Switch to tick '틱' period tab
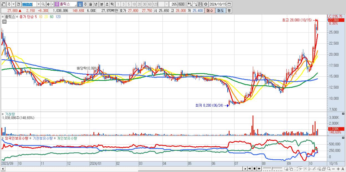 pos(112,4)
